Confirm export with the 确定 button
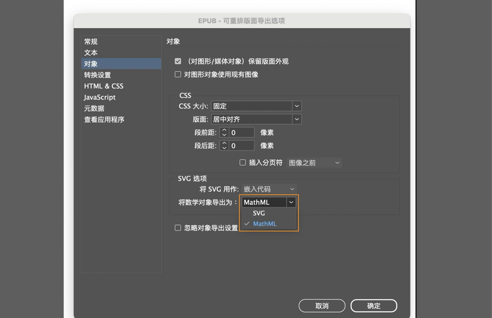 374,305
